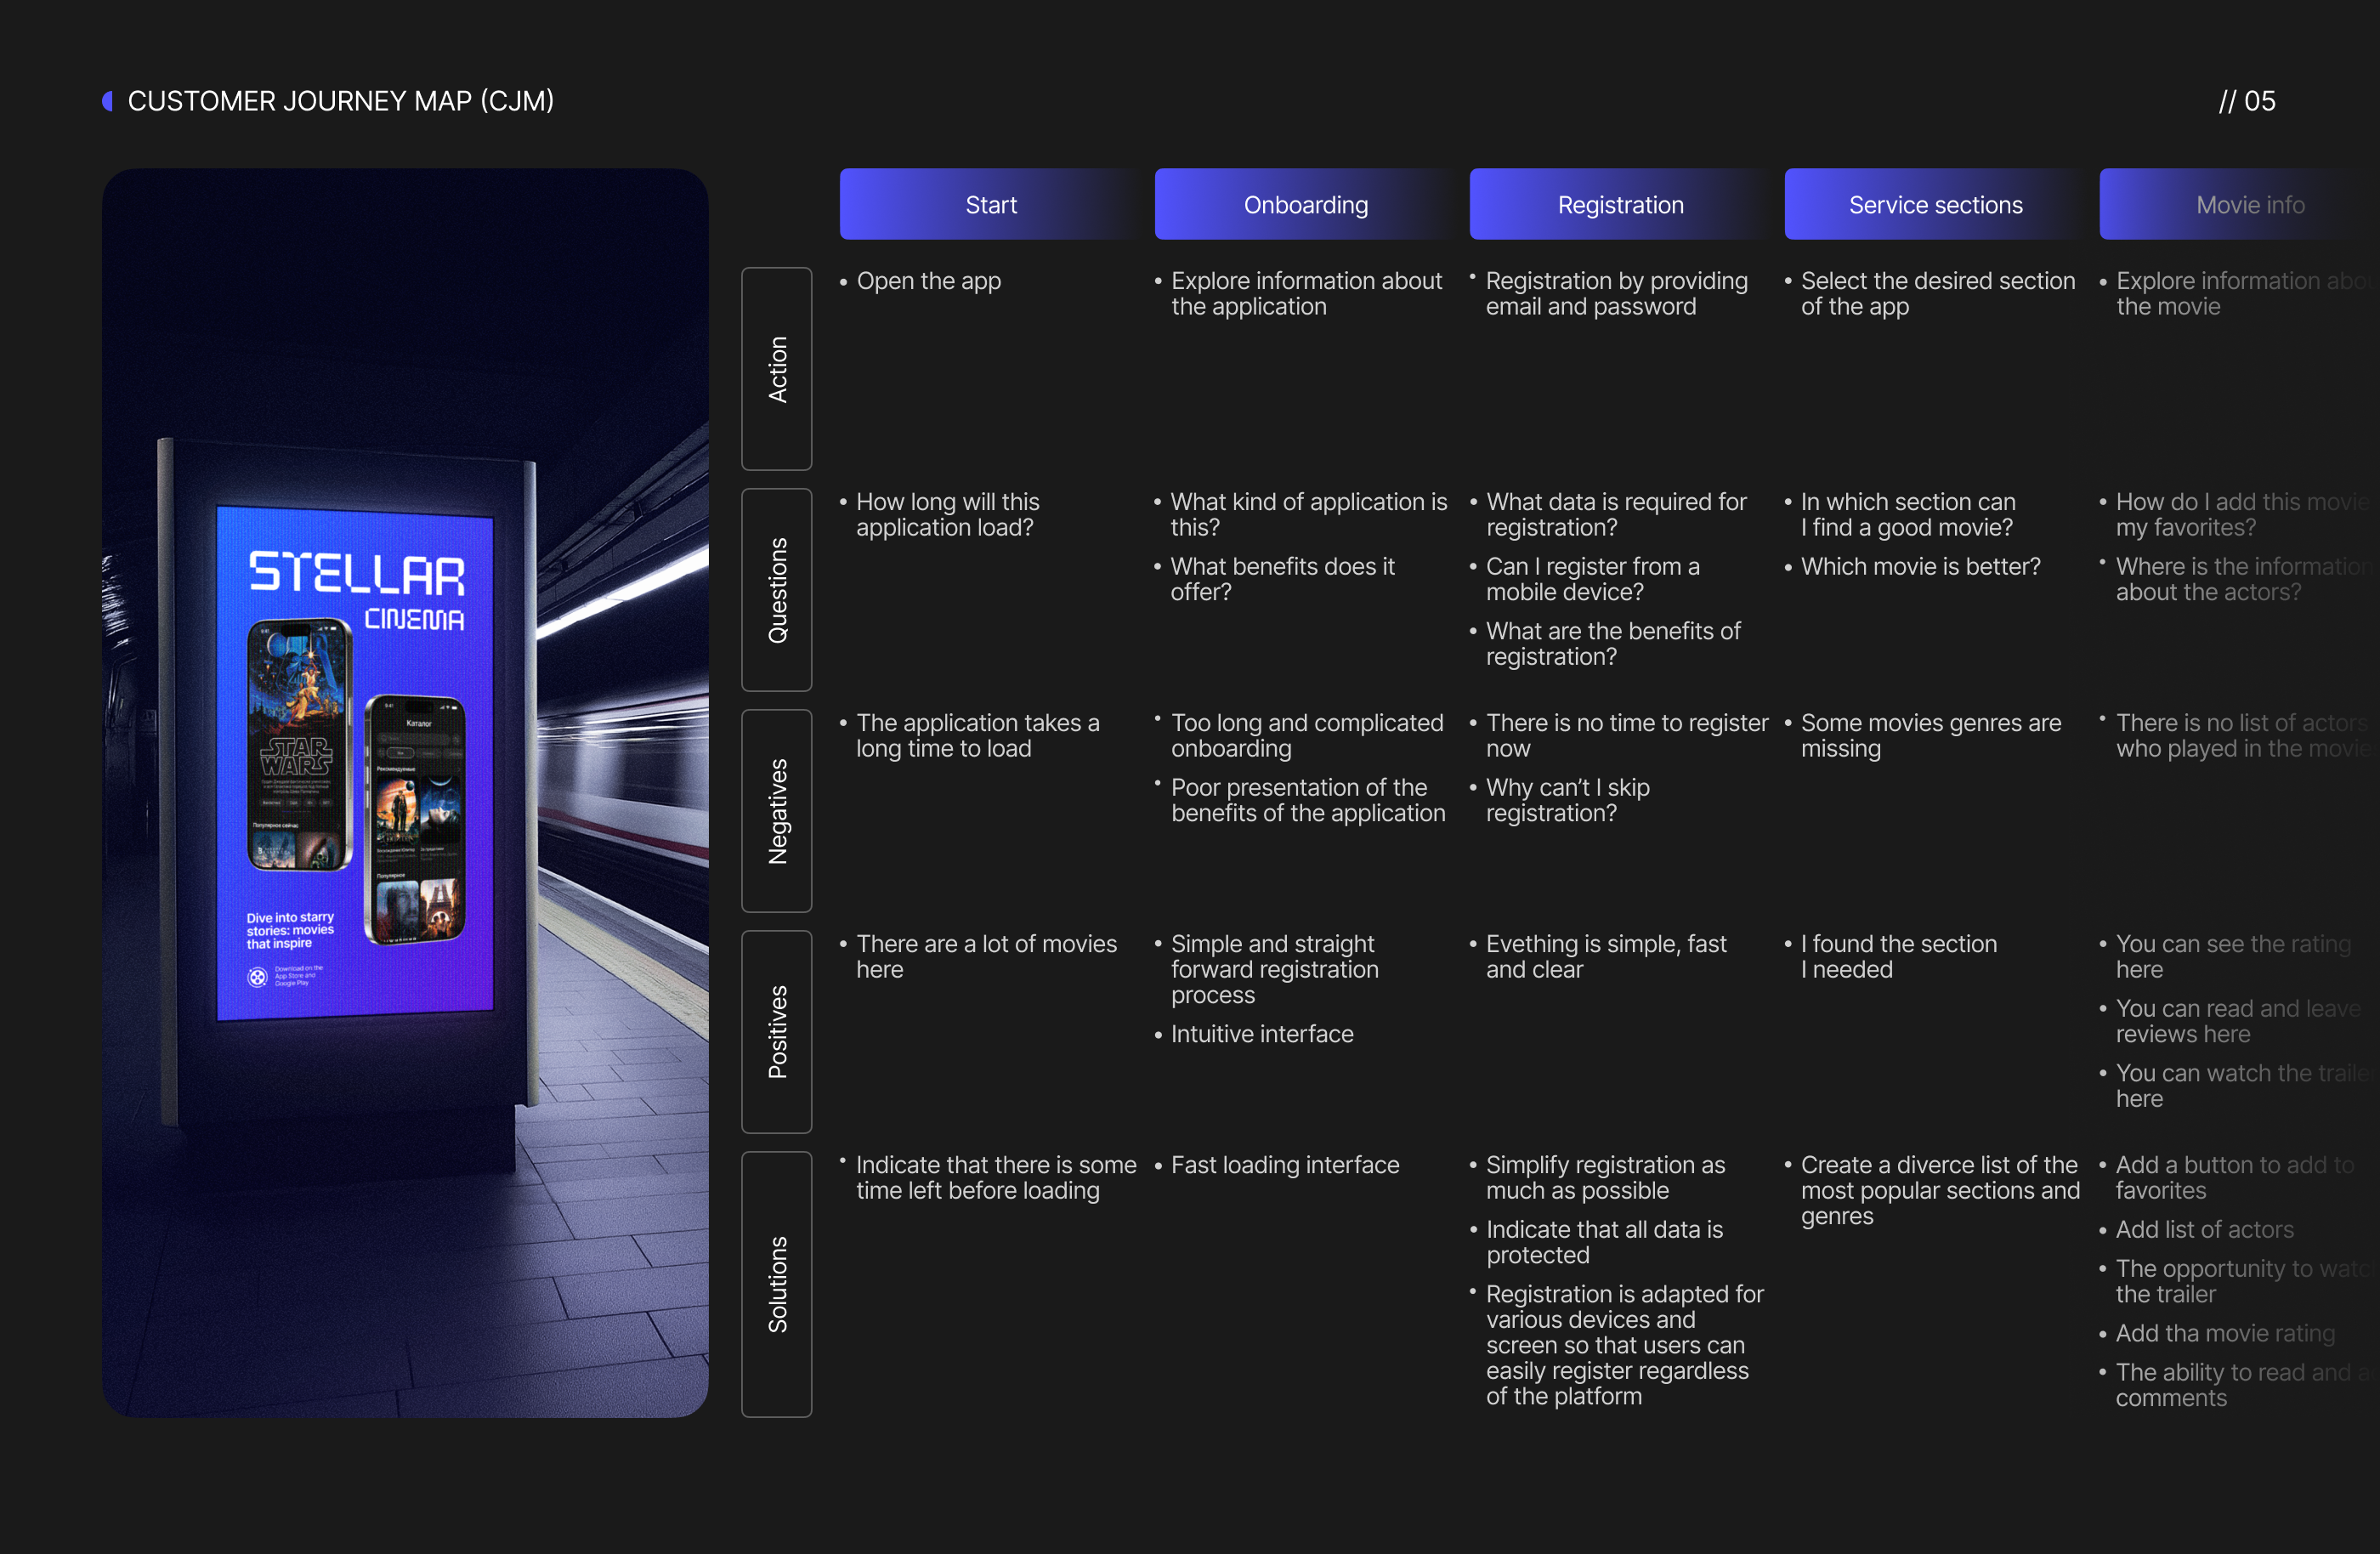Image resolution: width=2380 pixels, height=1554 pixels.
Task: Expand the Questions row panel
Action: pyautogui.click(x=777, y=590)
